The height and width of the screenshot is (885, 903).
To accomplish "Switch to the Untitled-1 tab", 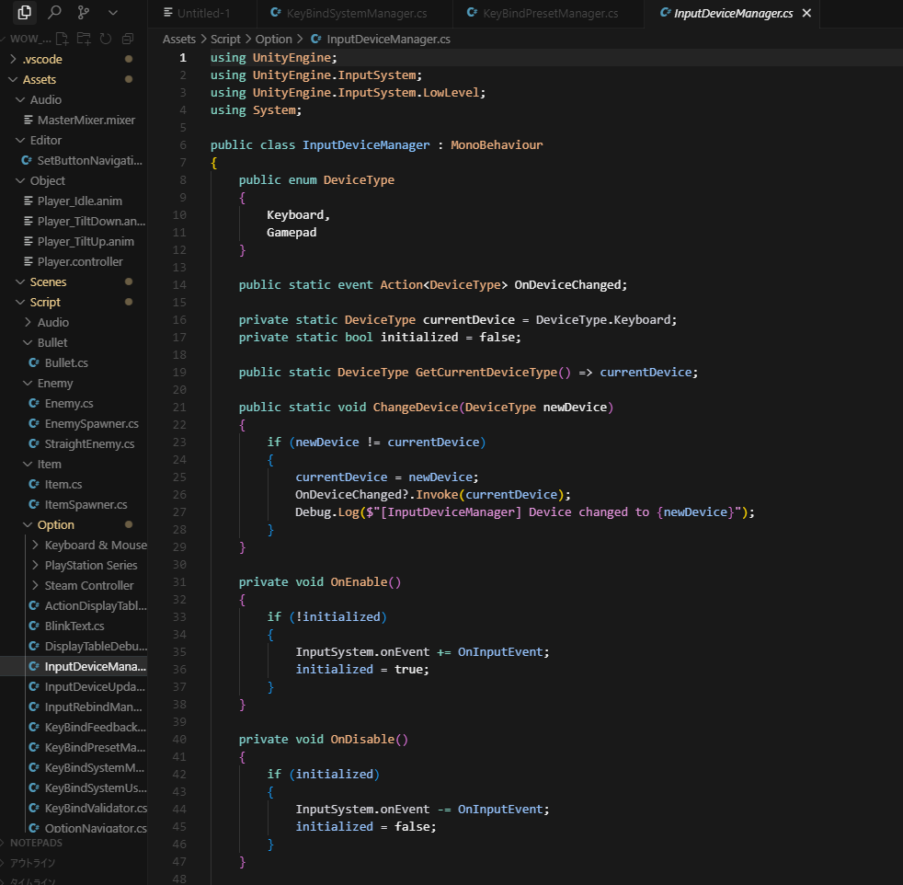I will click(203, 14).
